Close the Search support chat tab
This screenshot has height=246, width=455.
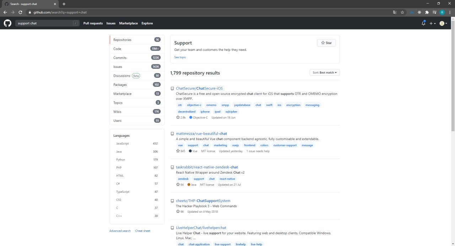coord(55,4)
